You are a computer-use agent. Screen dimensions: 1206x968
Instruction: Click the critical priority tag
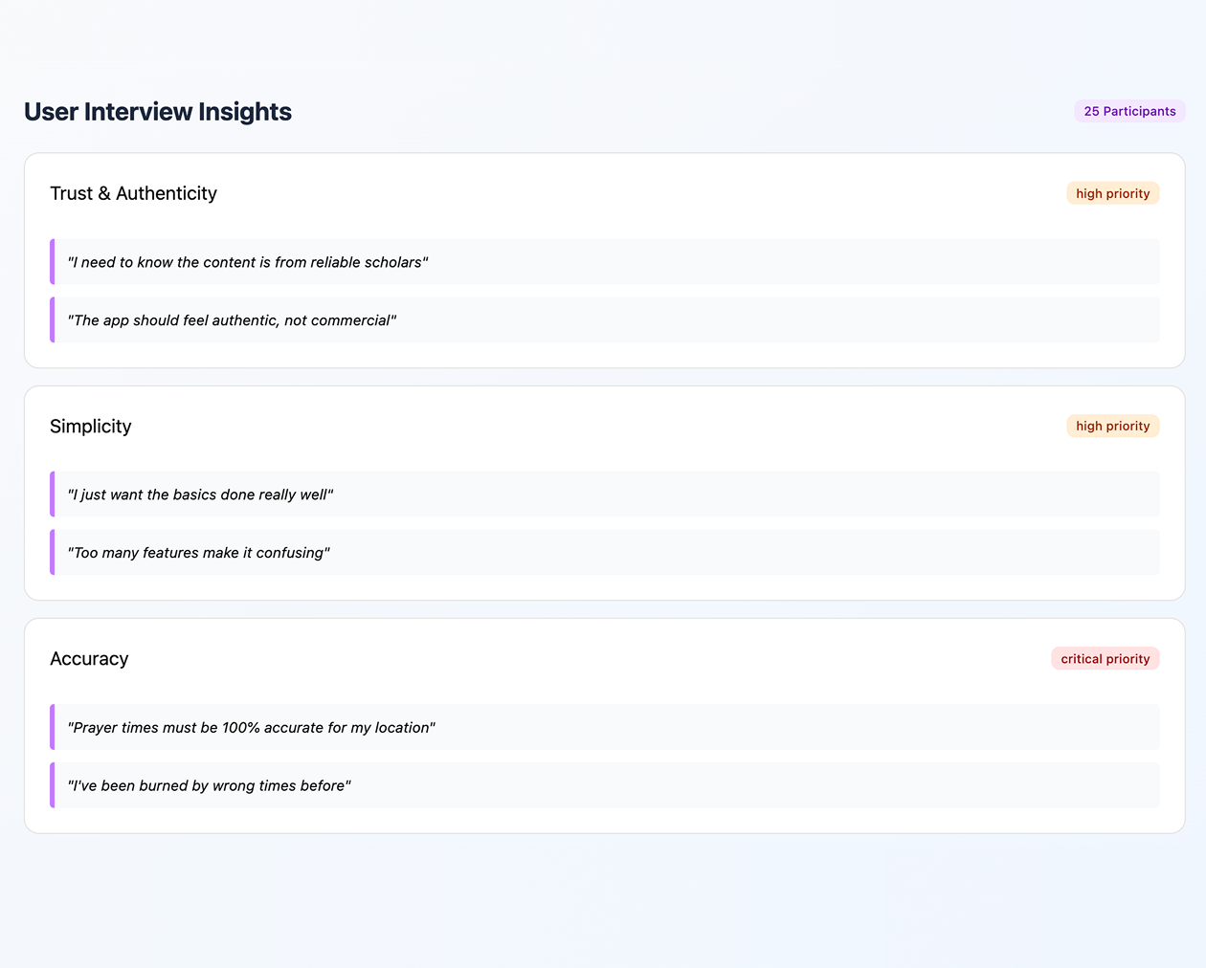1105,659
